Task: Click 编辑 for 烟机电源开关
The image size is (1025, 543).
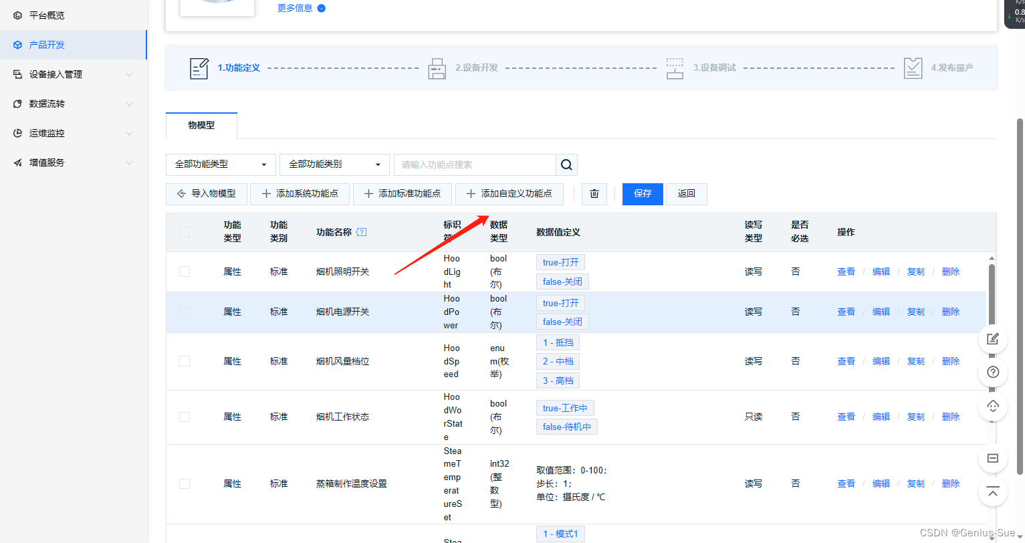Action: point(881,312)
